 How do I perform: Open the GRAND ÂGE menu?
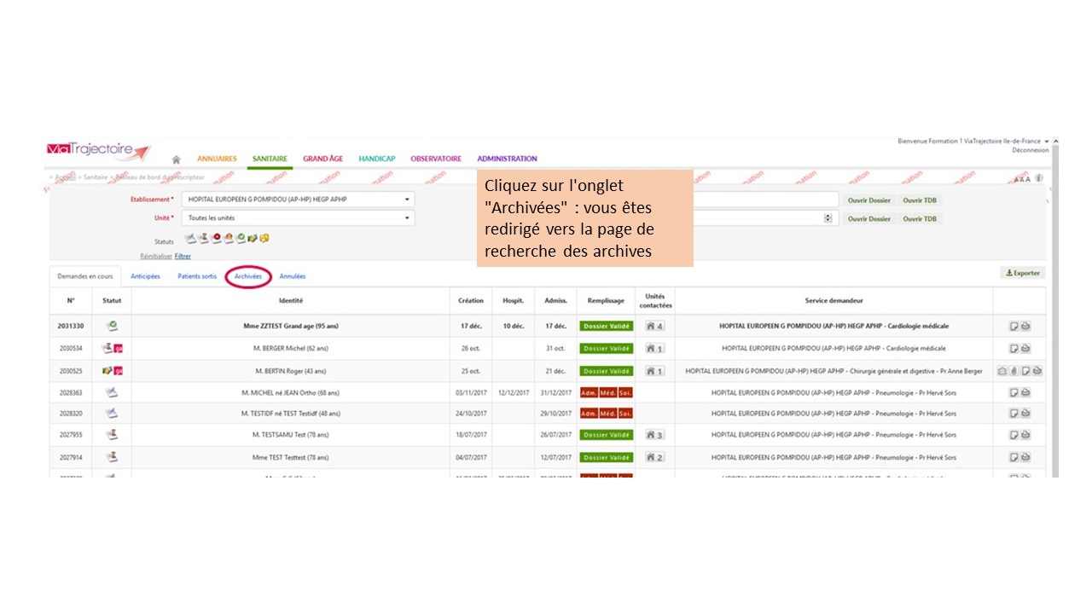322,159
